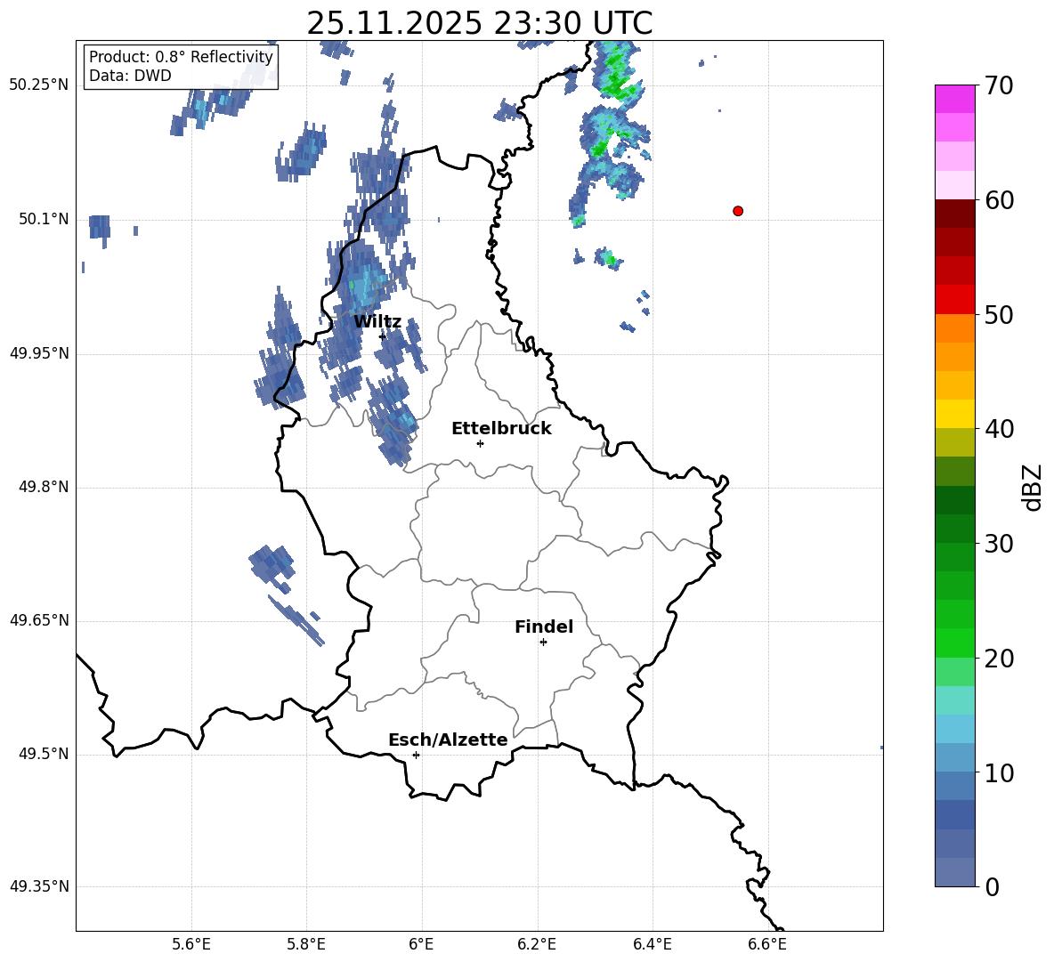This screenshot has height=962, width=1054.
Task: Click the Data: DWD text
Action: (x=130, y=76)
